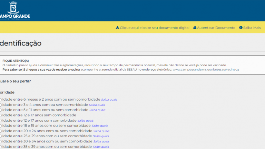Open 'Clique aqui e baixe seu documento digital'
Viewport: 265px width, 149px height.
click(154, 28)
